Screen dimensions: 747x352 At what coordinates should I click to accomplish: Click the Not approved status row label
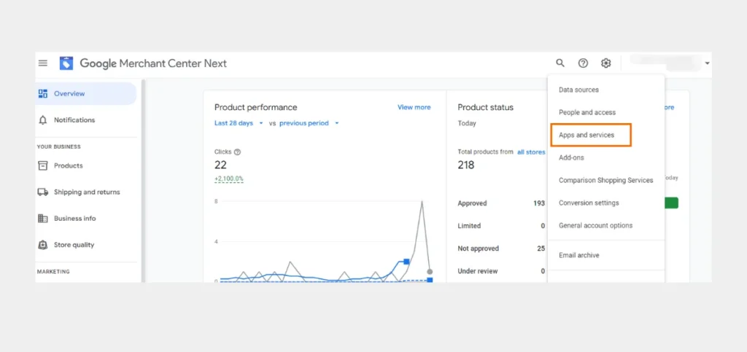pos(479,249)
